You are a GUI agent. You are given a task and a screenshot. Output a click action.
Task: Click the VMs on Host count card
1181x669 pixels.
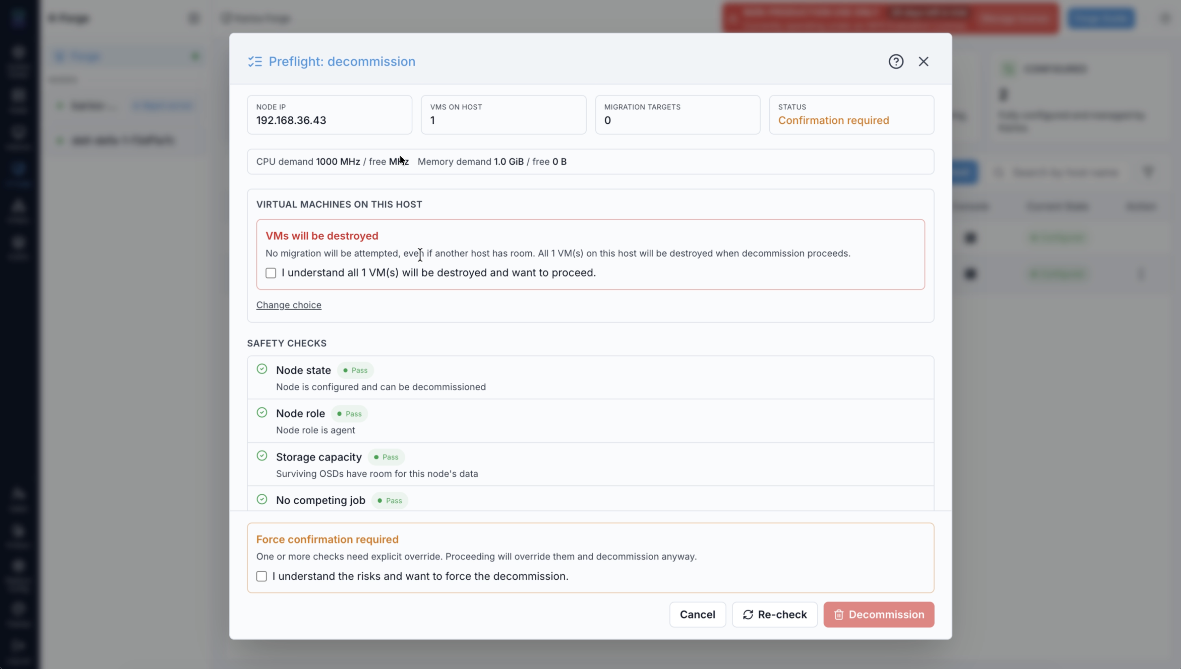(x=503, y=115)
